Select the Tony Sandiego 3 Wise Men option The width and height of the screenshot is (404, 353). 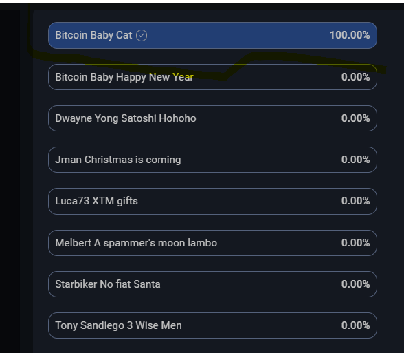[212, 325]
